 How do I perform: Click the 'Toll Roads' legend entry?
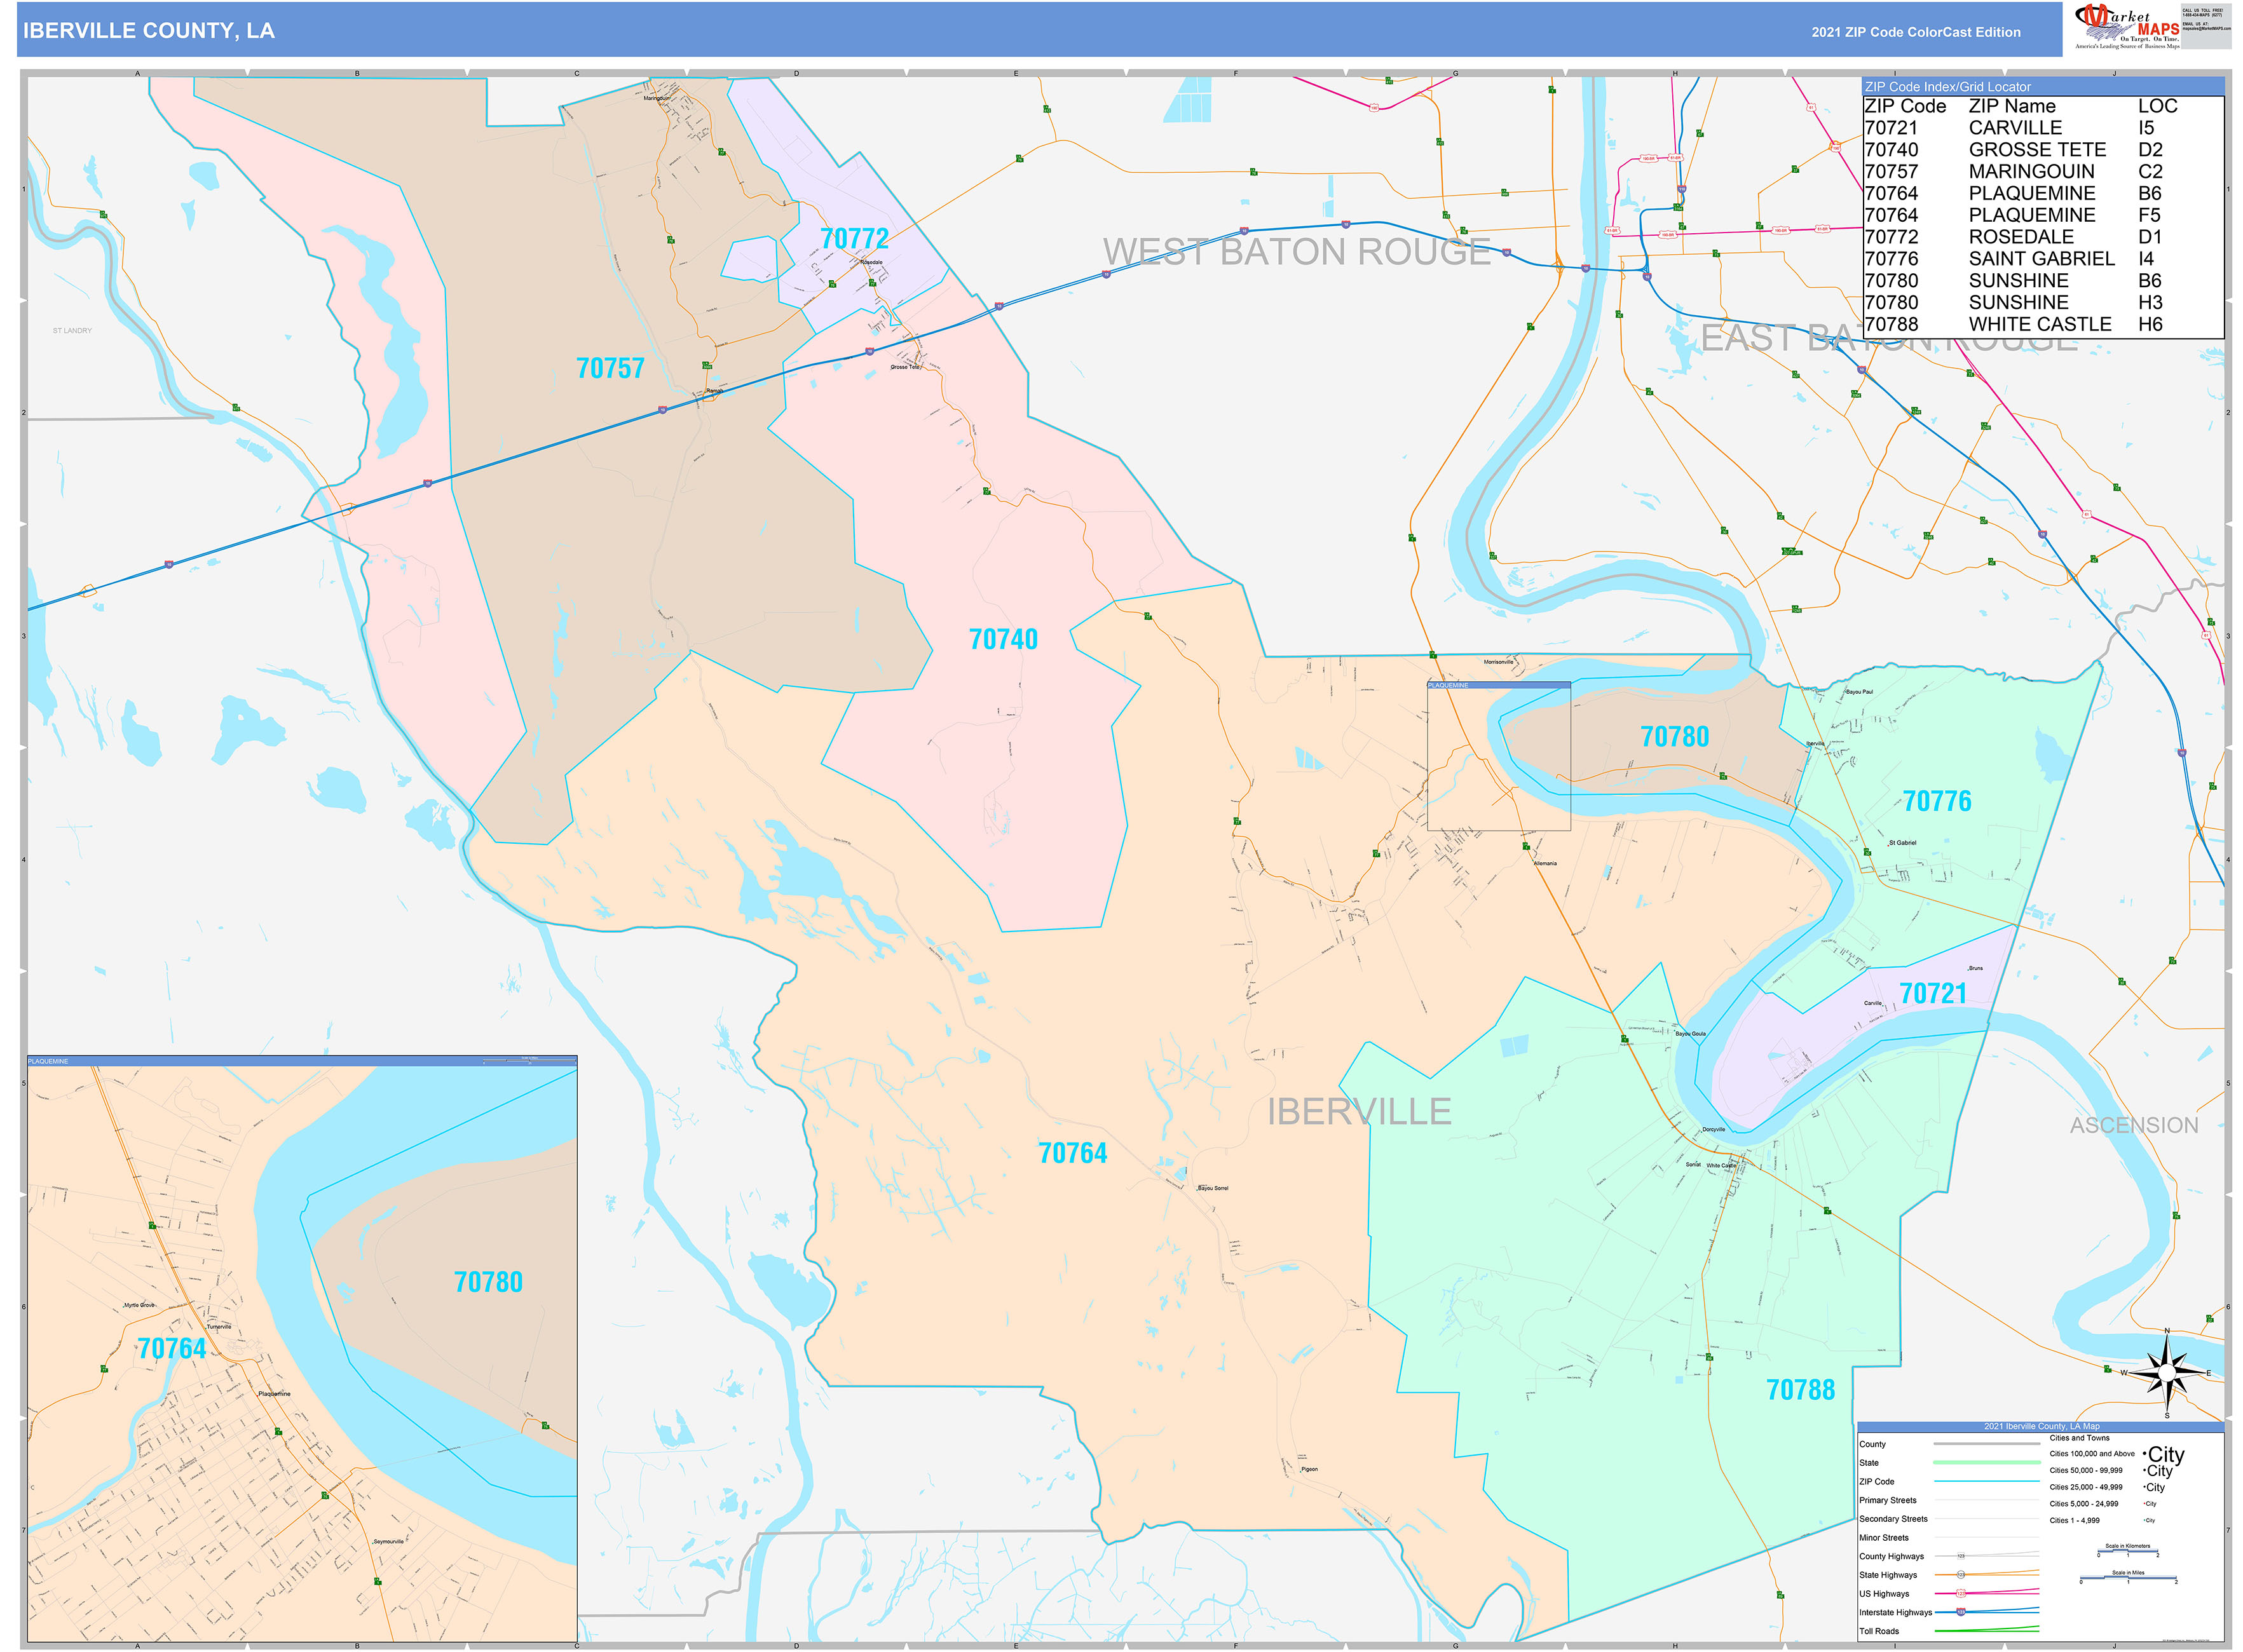[x=1879, y=1631]
